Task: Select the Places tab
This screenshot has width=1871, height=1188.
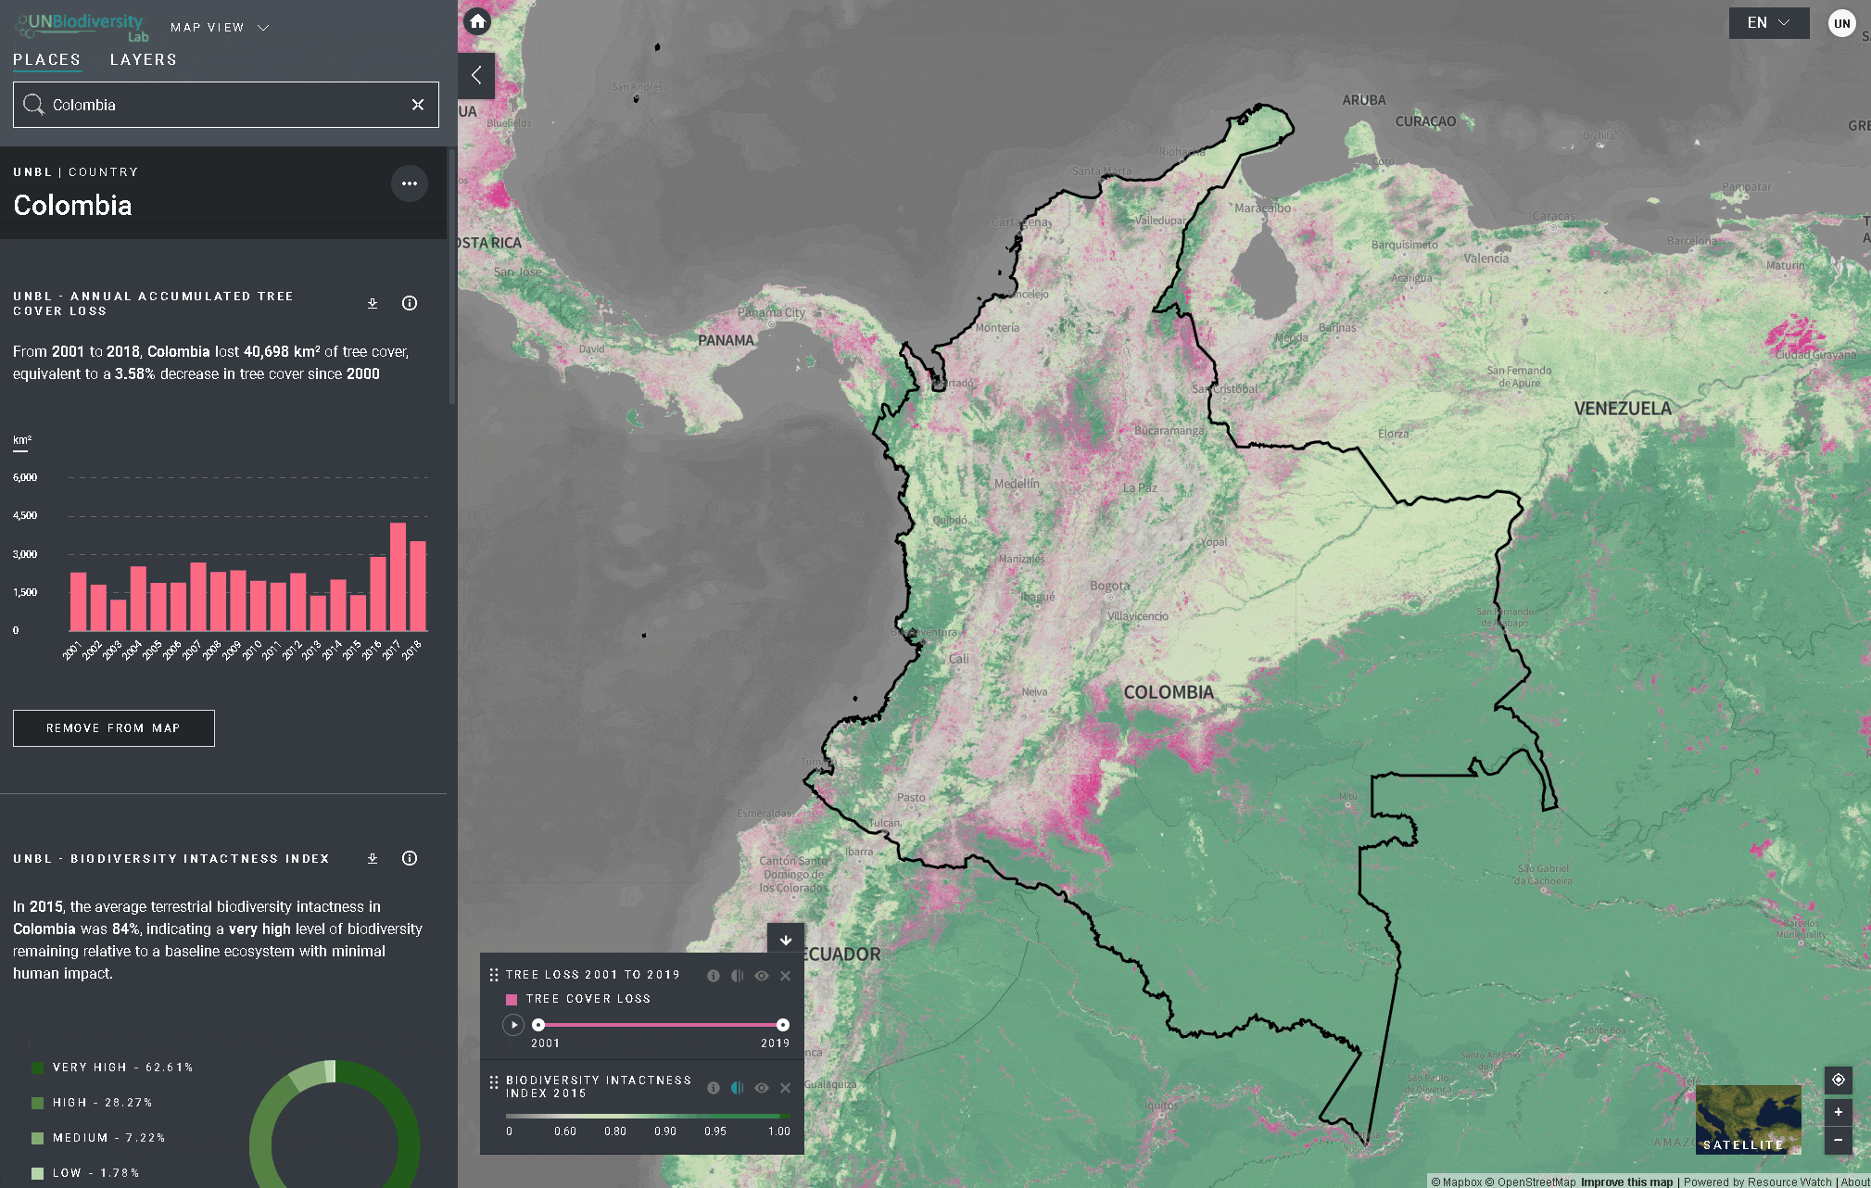Action: click(46, 59)
